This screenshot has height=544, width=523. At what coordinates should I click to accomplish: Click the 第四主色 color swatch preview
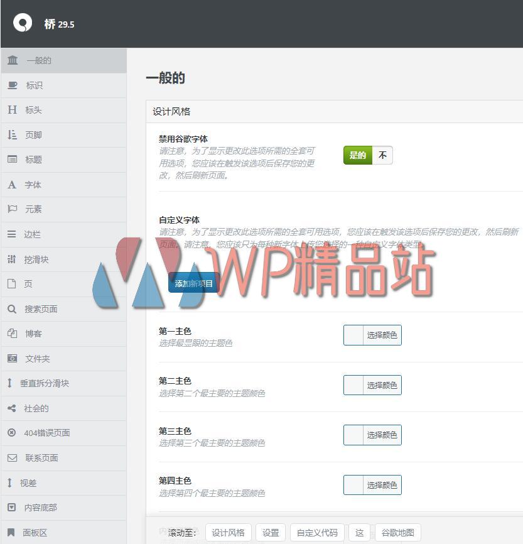[x=353, y=485]
